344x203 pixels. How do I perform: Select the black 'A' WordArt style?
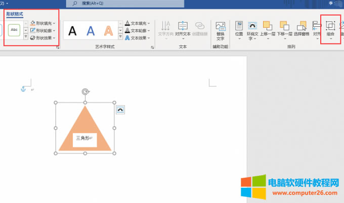pos(73,31)
